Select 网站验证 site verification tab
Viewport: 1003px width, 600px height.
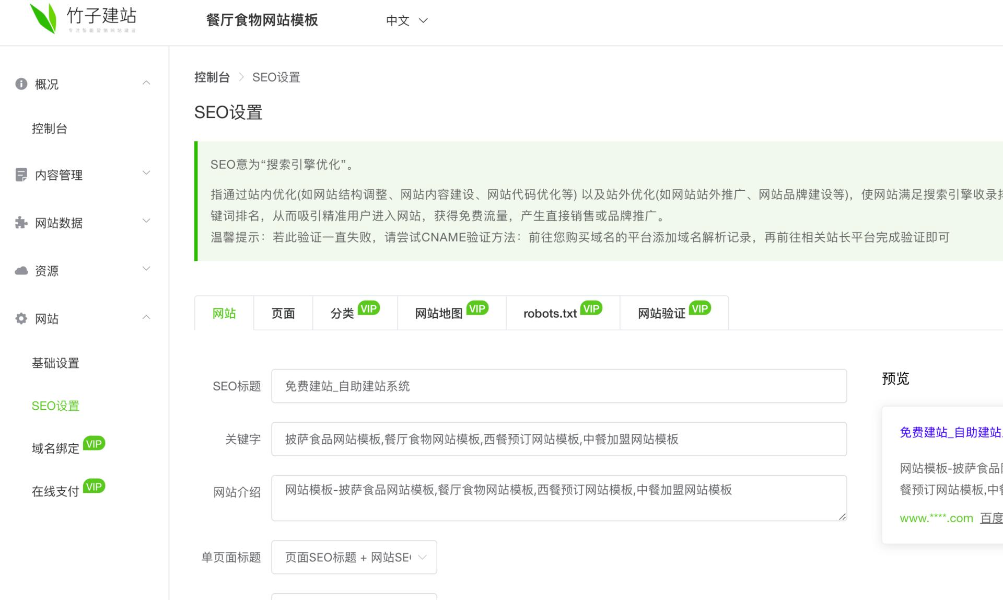point(661,313)
